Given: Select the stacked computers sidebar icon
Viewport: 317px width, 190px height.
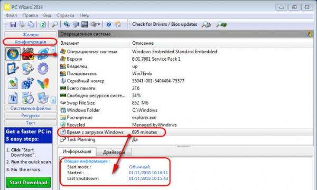Looking at the screenshot, I should [x=43, y=98].
